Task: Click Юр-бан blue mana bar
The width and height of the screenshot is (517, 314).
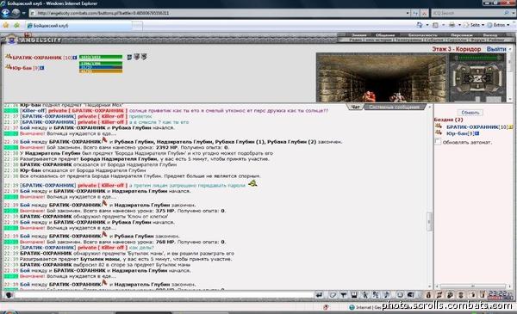Action: [x=101, y=67]
